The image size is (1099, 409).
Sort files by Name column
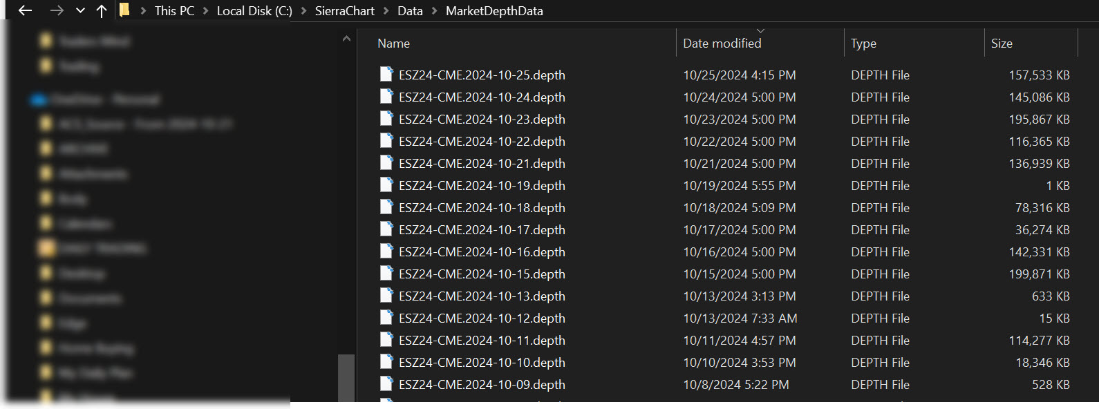coord(393,44)
